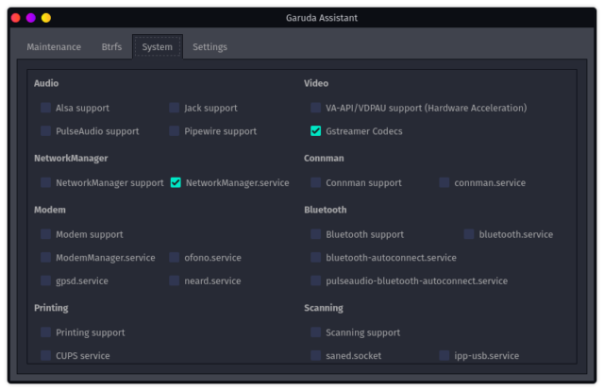604x391 pixels.
Task: Enable PulseAudio support
Action: pyautogui.click(x=46, y=131)
